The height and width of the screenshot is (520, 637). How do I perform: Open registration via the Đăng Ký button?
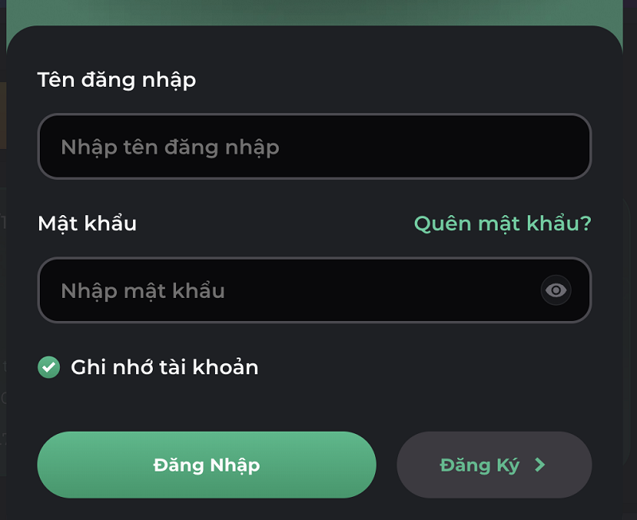point(494,465)
